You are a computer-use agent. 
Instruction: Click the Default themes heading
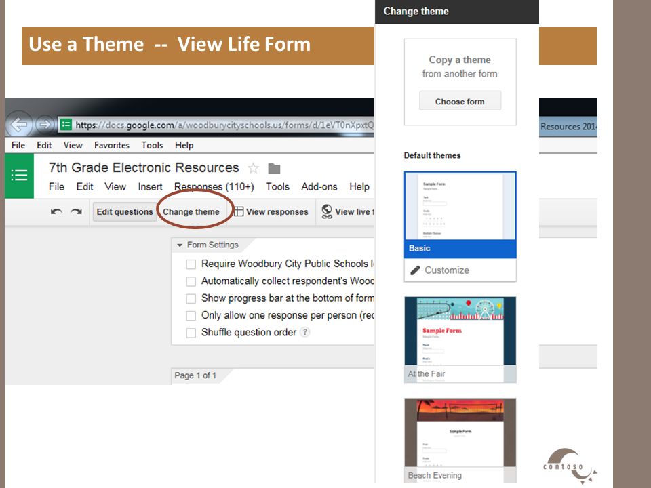coord(432,156)
